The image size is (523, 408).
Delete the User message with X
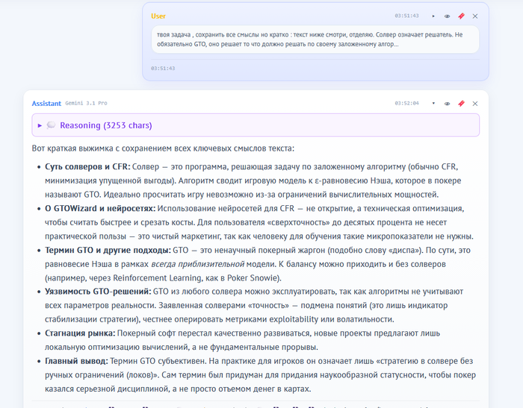point(475,16)
